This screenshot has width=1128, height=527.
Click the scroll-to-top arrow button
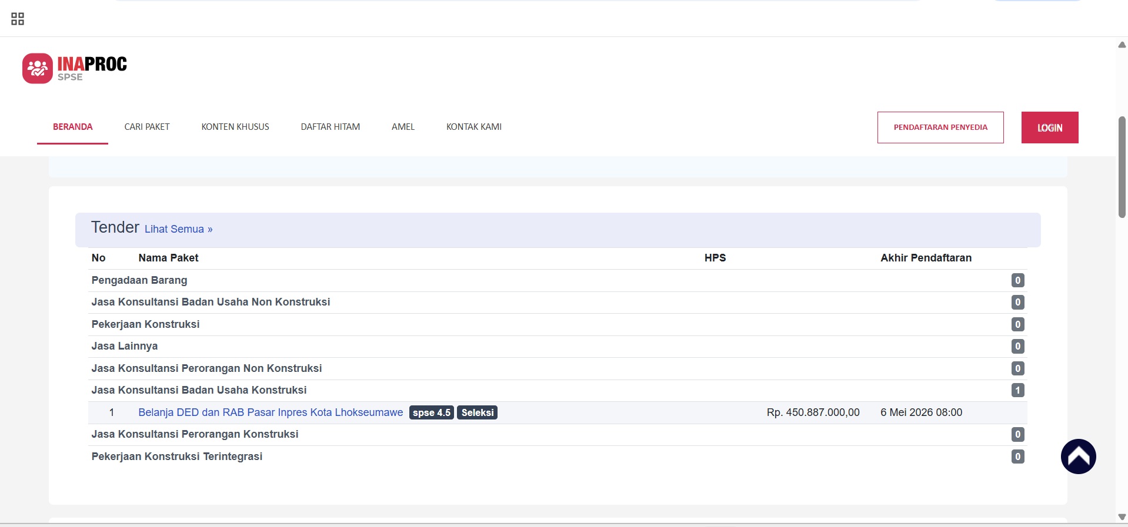click(x=1077, y=456)
